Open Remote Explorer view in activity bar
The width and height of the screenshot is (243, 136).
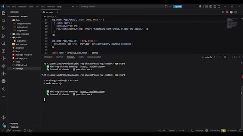(4, 43)
